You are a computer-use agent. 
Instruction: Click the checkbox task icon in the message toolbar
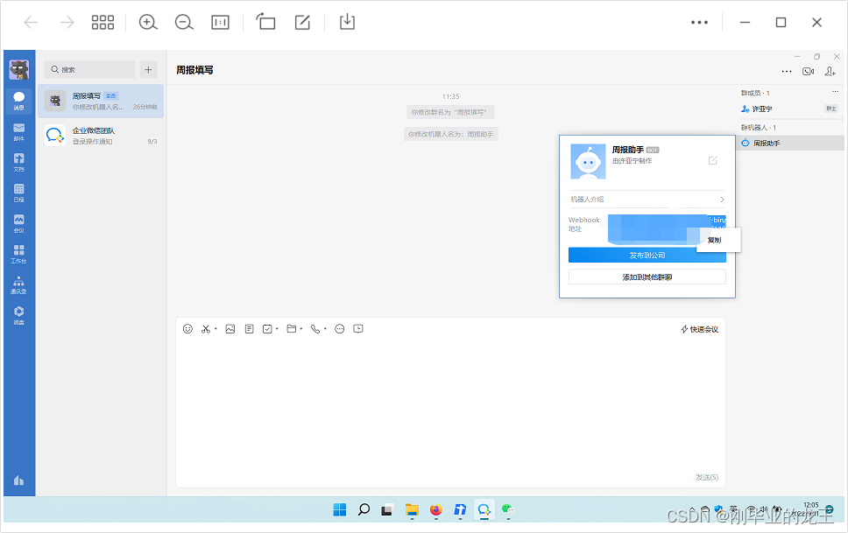click(x=267, y=329)
